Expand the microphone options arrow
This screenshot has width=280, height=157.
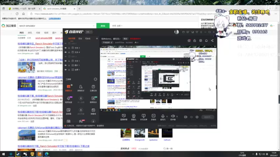[167, 117]
